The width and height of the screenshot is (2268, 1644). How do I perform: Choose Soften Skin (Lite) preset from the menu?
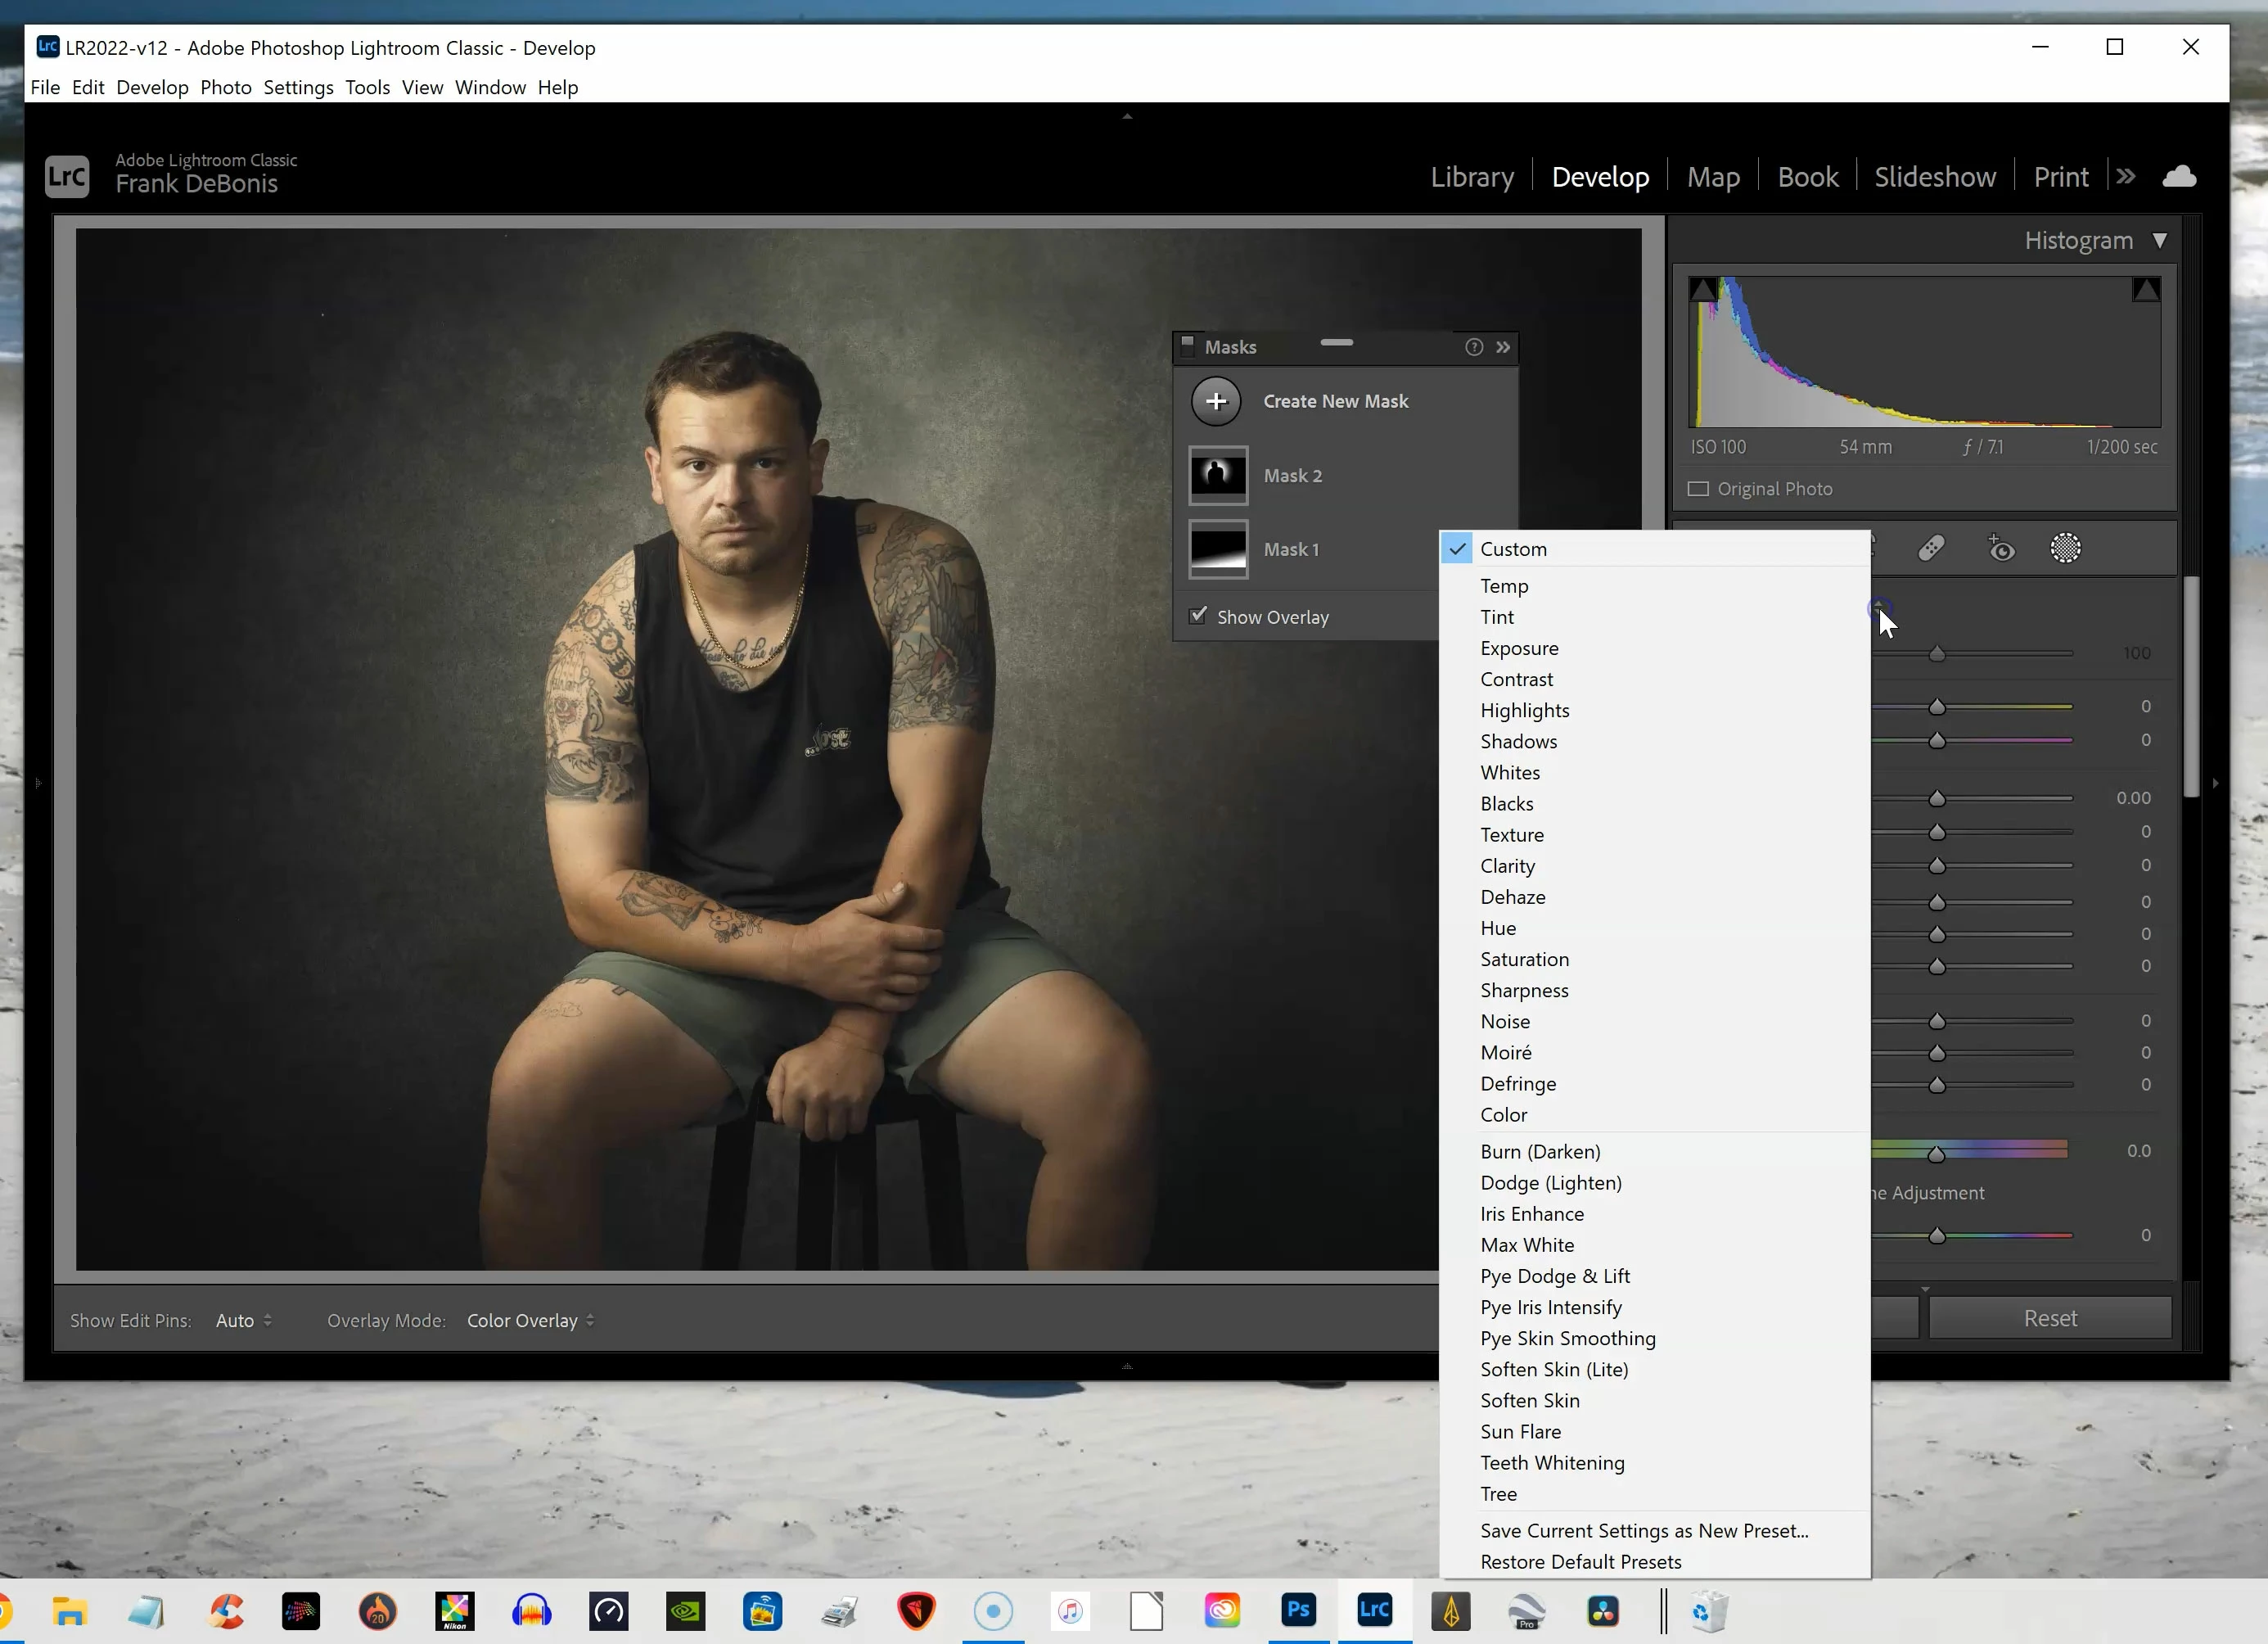tap(1554, 1369)
